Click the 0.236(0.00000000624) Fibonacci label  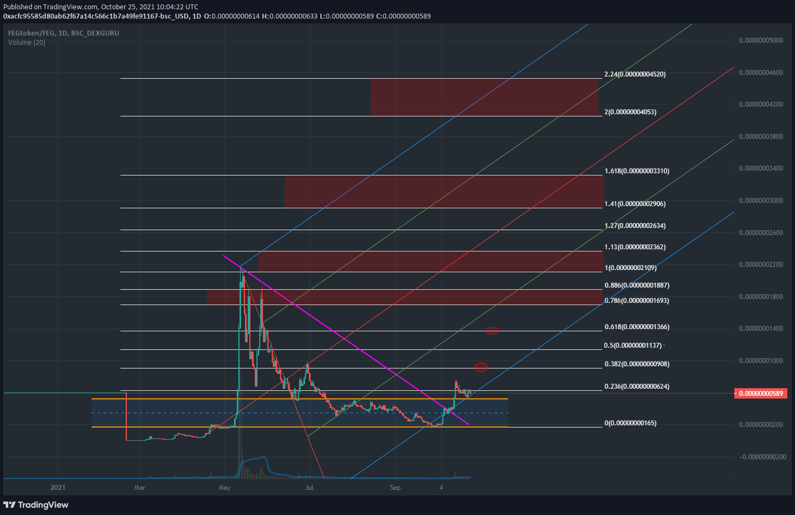coord(637,387)
